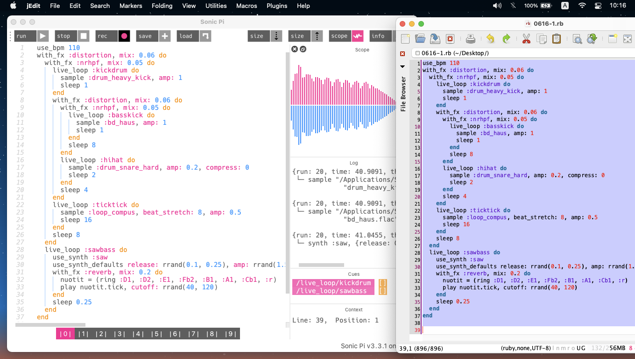This screenshot has height=359, width=635.
Task: Cut selection with the scissors icon
Action: pyautogui.click(x=526, y=39)
